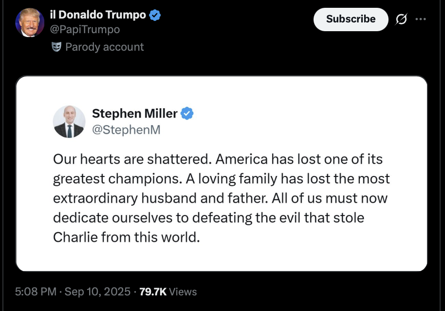Click the last line "Charlie from this world."
This screenshot has height=311, width=445.
127,237
